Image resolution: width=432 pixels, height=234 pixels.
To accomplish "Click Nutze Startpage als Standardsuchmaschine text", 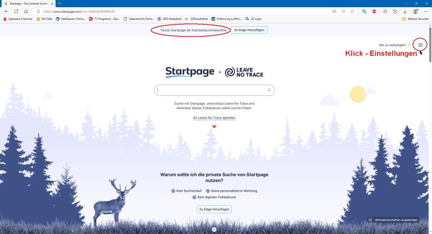I will (194, 30).
